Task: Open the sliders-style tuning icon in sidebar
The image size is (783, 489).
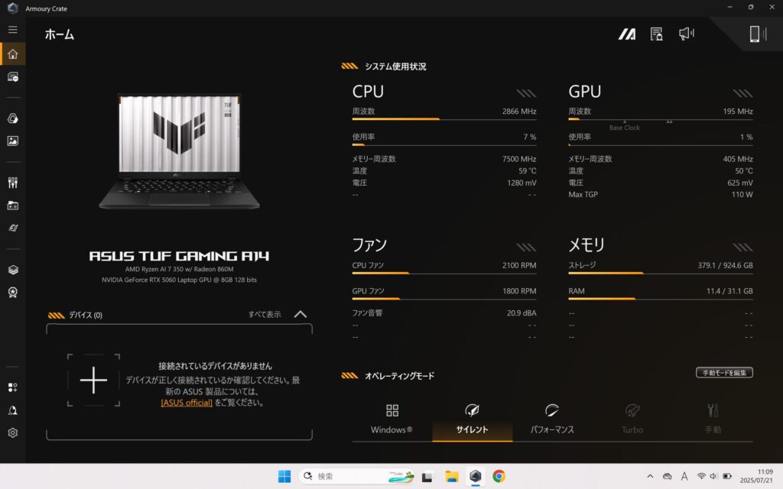Action: tap(12, 183)
